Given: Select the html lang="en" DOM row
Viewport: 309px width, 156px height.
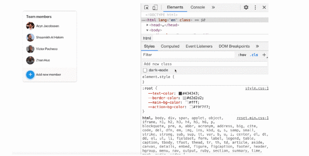Looking at the screenshot, I should coord(205,20).
